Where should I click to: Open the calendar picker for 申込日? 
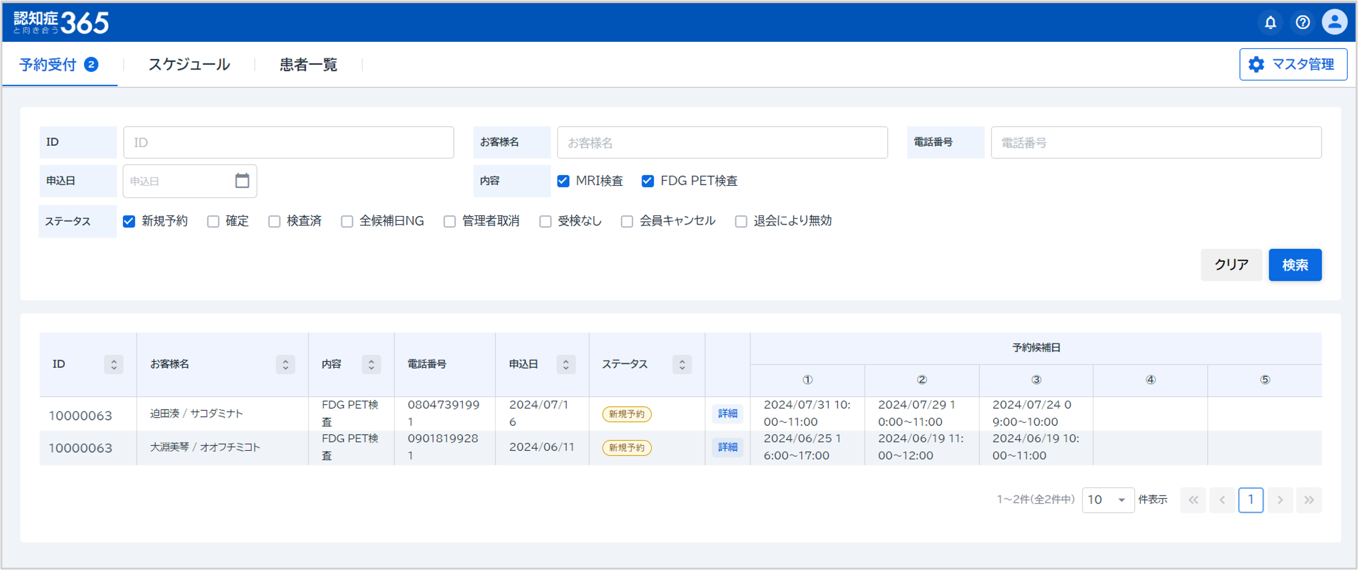tap(242, 181)
